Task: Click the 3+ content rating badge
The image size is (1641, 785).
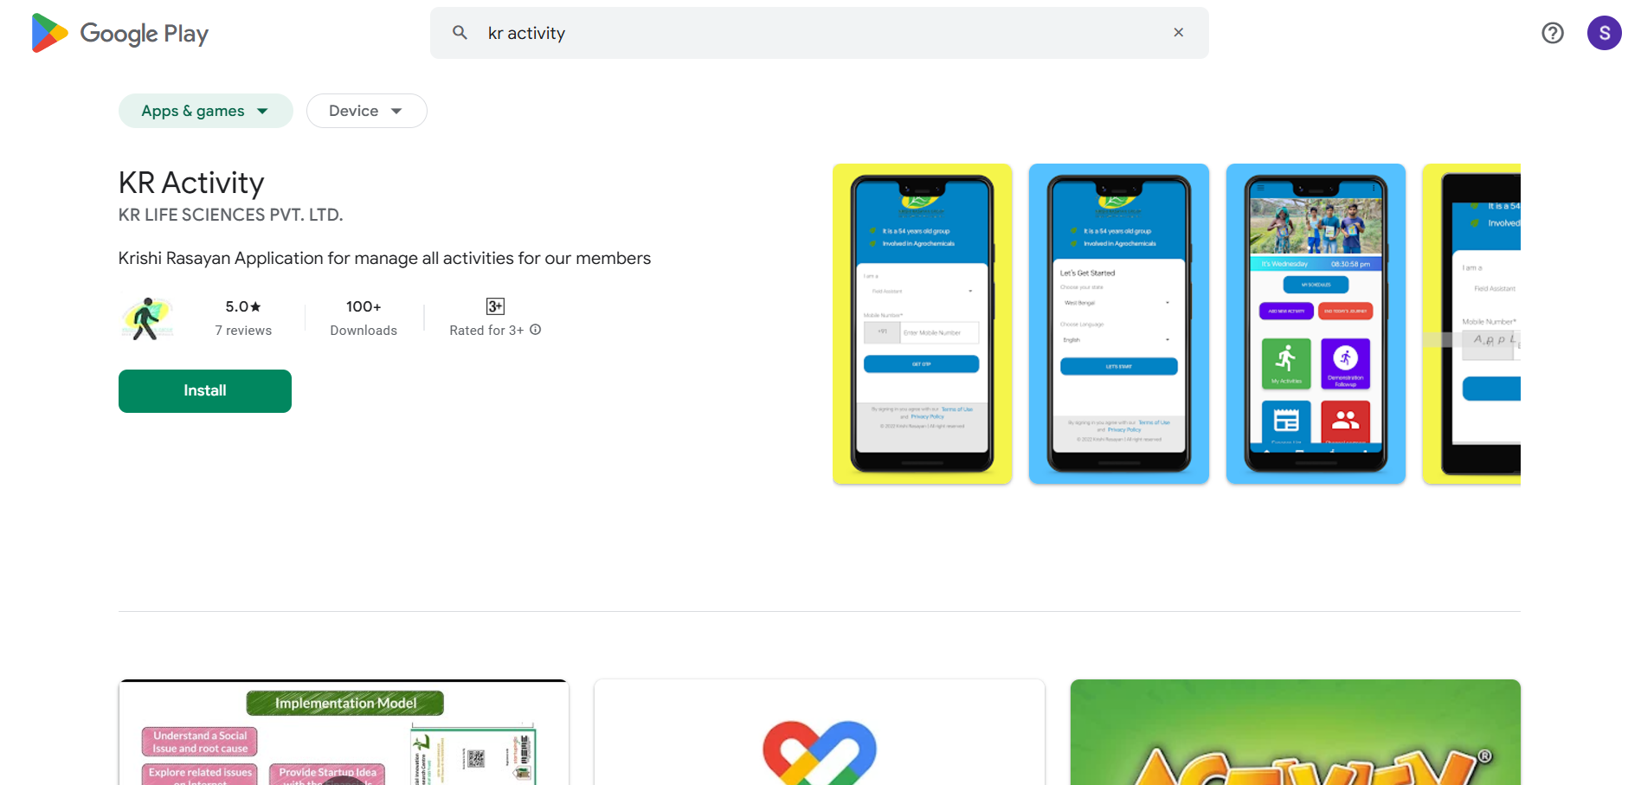Action: 495,306
